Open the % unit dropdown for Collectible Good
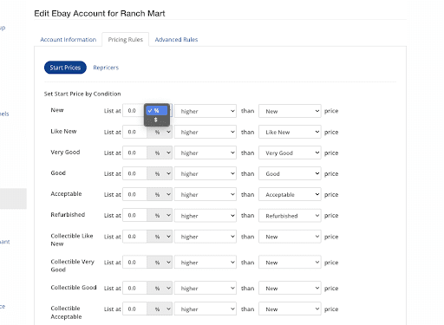The width and height of the screenshot is (444, 325). point(160,288)
